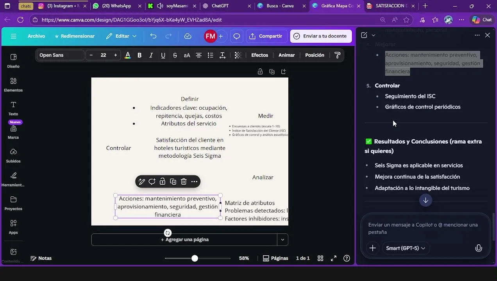497x281 pixels.
Task: Check cloud save status icon
Action: click(x=188, y=36)
